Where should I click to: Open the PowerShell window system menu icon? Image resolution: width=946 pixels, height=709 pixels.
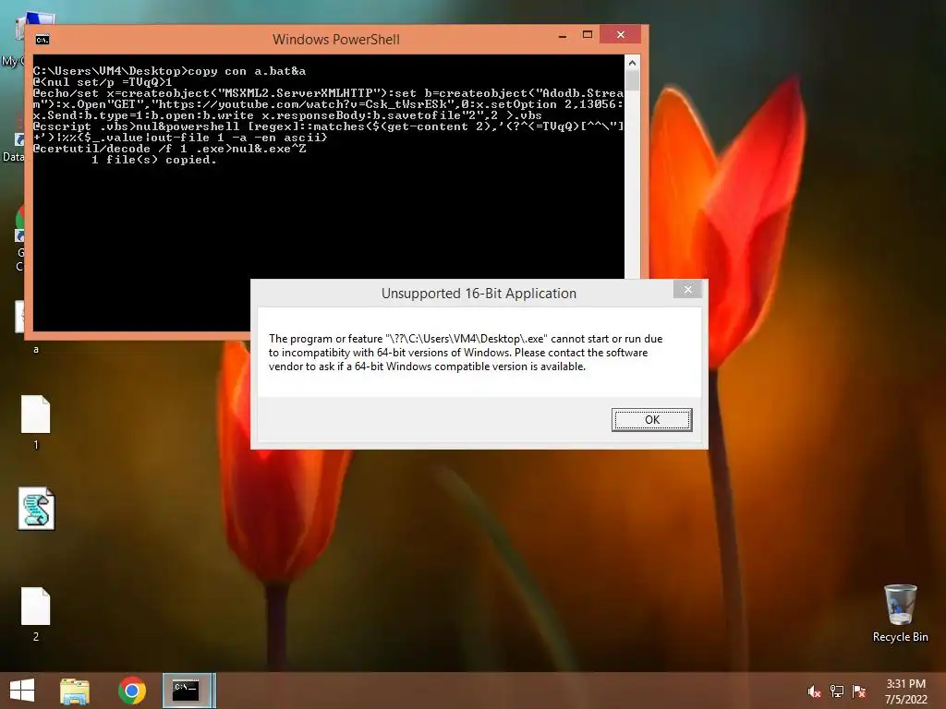42,40
